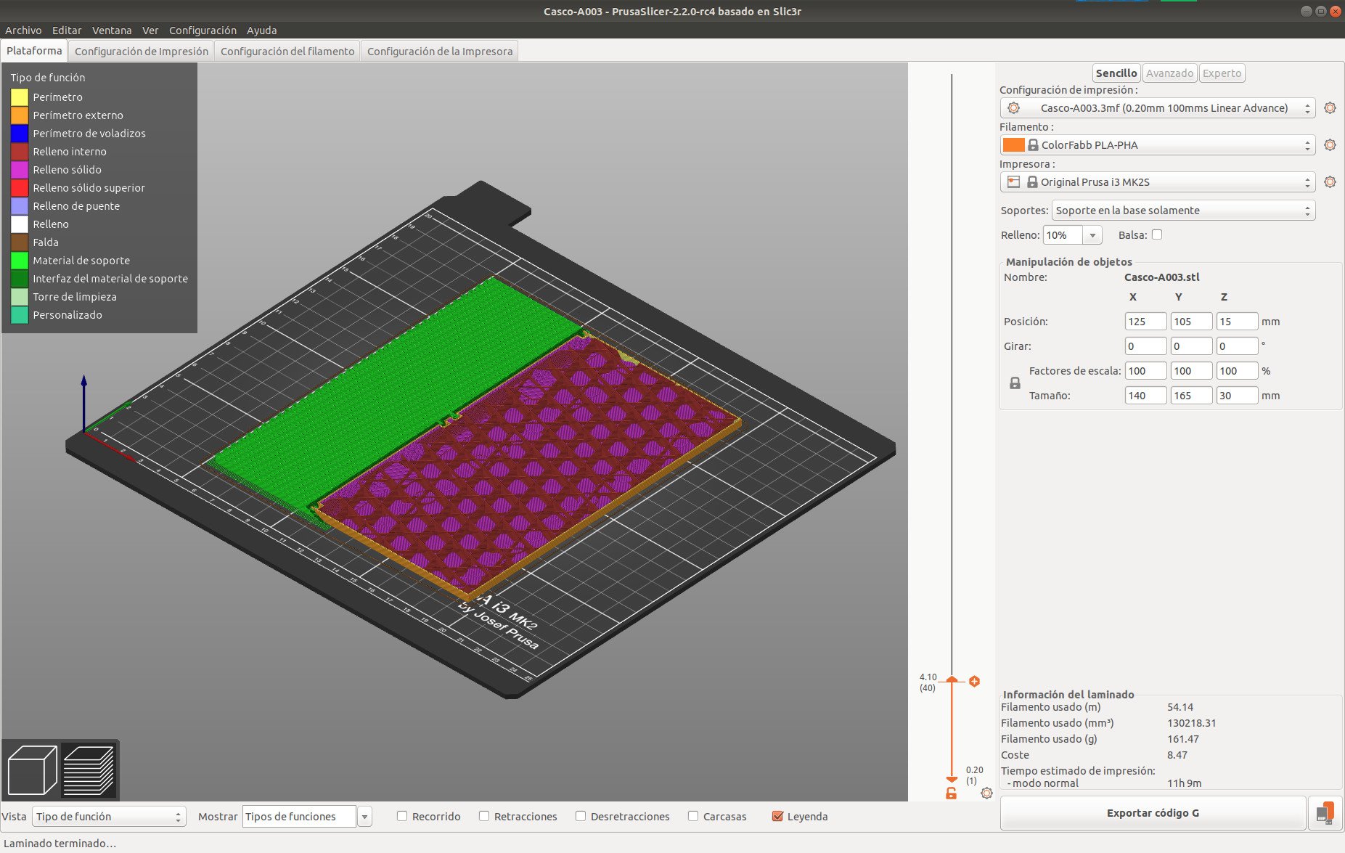Click the Girar Z rotation field
Viewport: 1345px width, 853px height.
point(1237,346)
